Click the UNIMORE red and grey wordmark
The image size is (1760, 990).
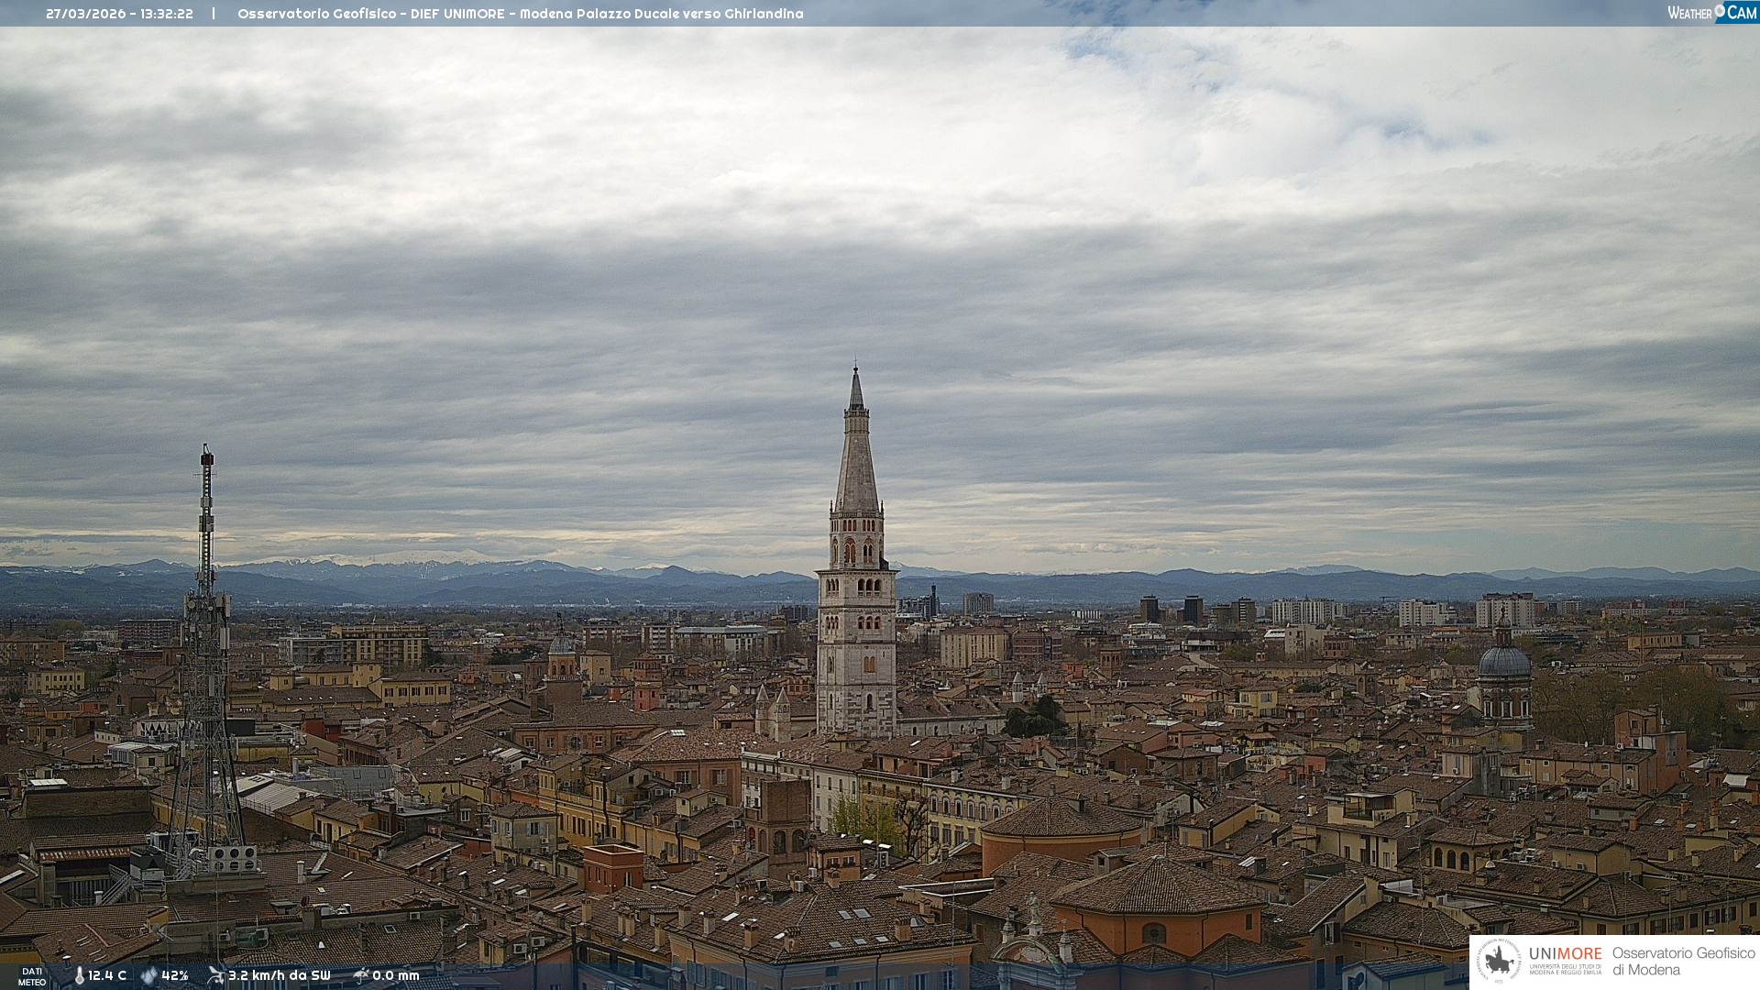tap(1565, 954)
